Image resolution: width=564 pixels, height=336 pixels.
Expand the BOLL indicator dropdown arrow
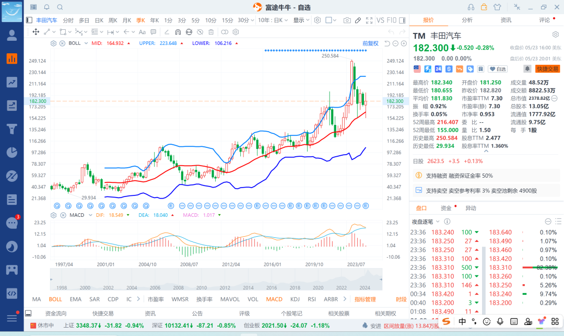coord(86,43)
